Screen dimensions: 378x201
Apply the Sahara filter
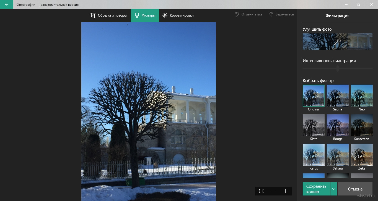[x=338, y=155]
